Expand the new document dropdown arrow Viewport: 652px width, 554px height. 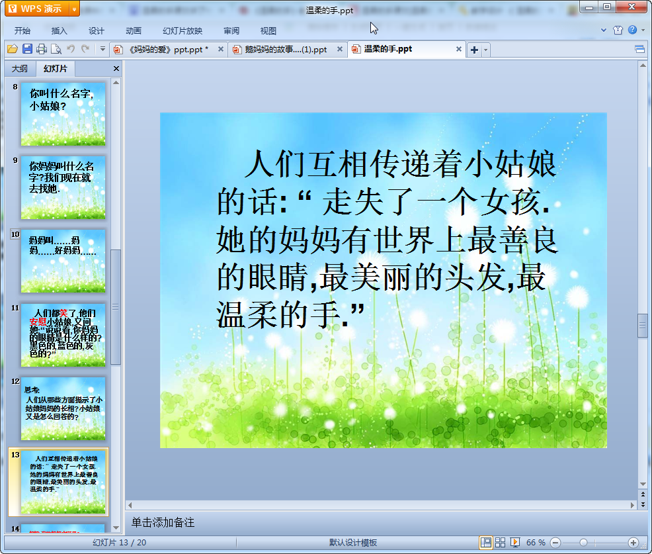click(x=485, y=50)
